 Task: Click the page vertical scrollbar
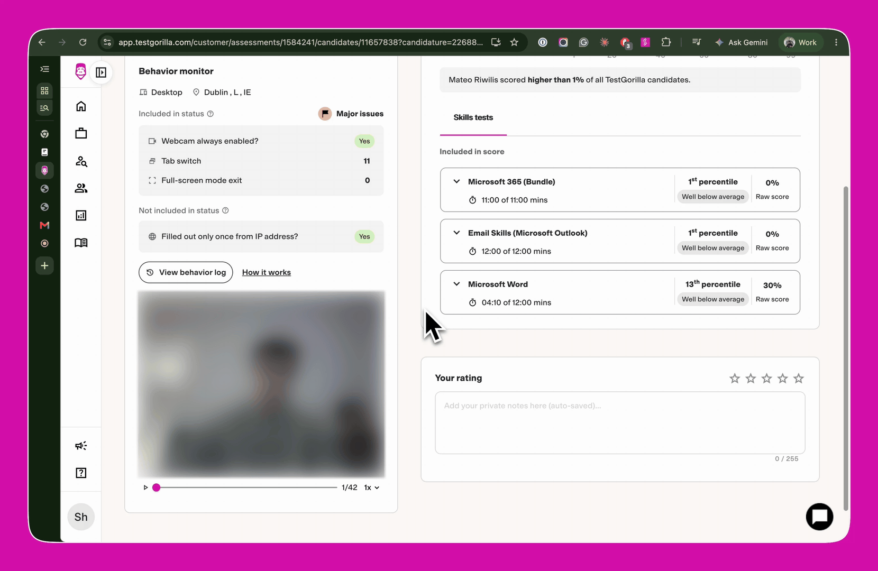point(846,349)
